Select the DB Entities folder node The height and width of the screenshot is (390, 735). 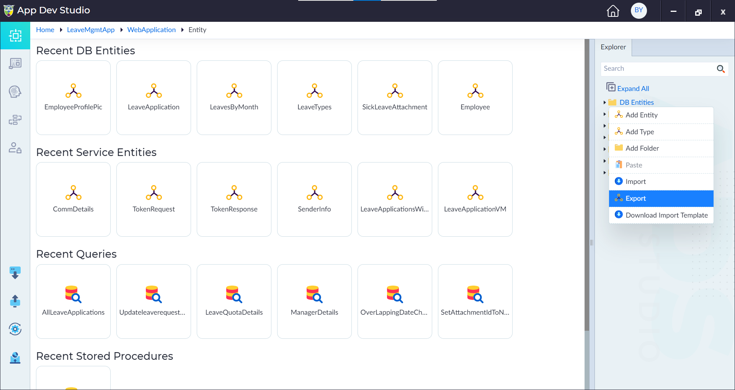coord(636,102)
